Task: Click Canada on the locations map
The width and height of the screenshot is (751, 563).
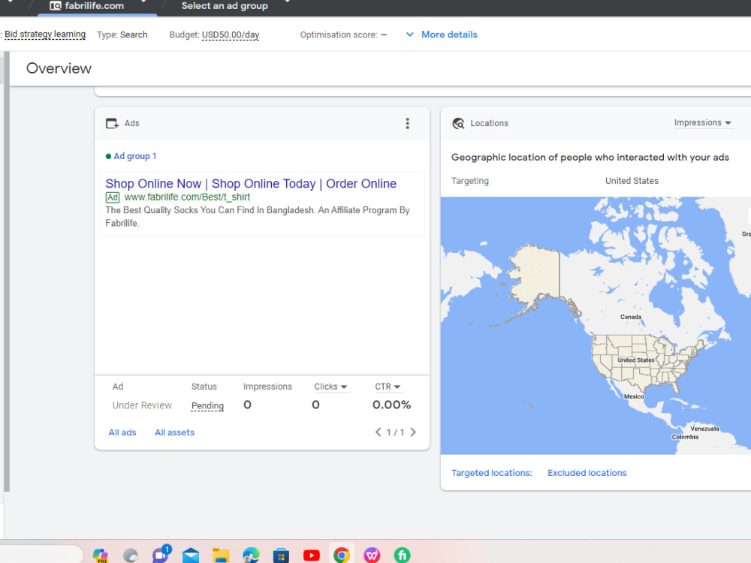Action: point(631,317)
